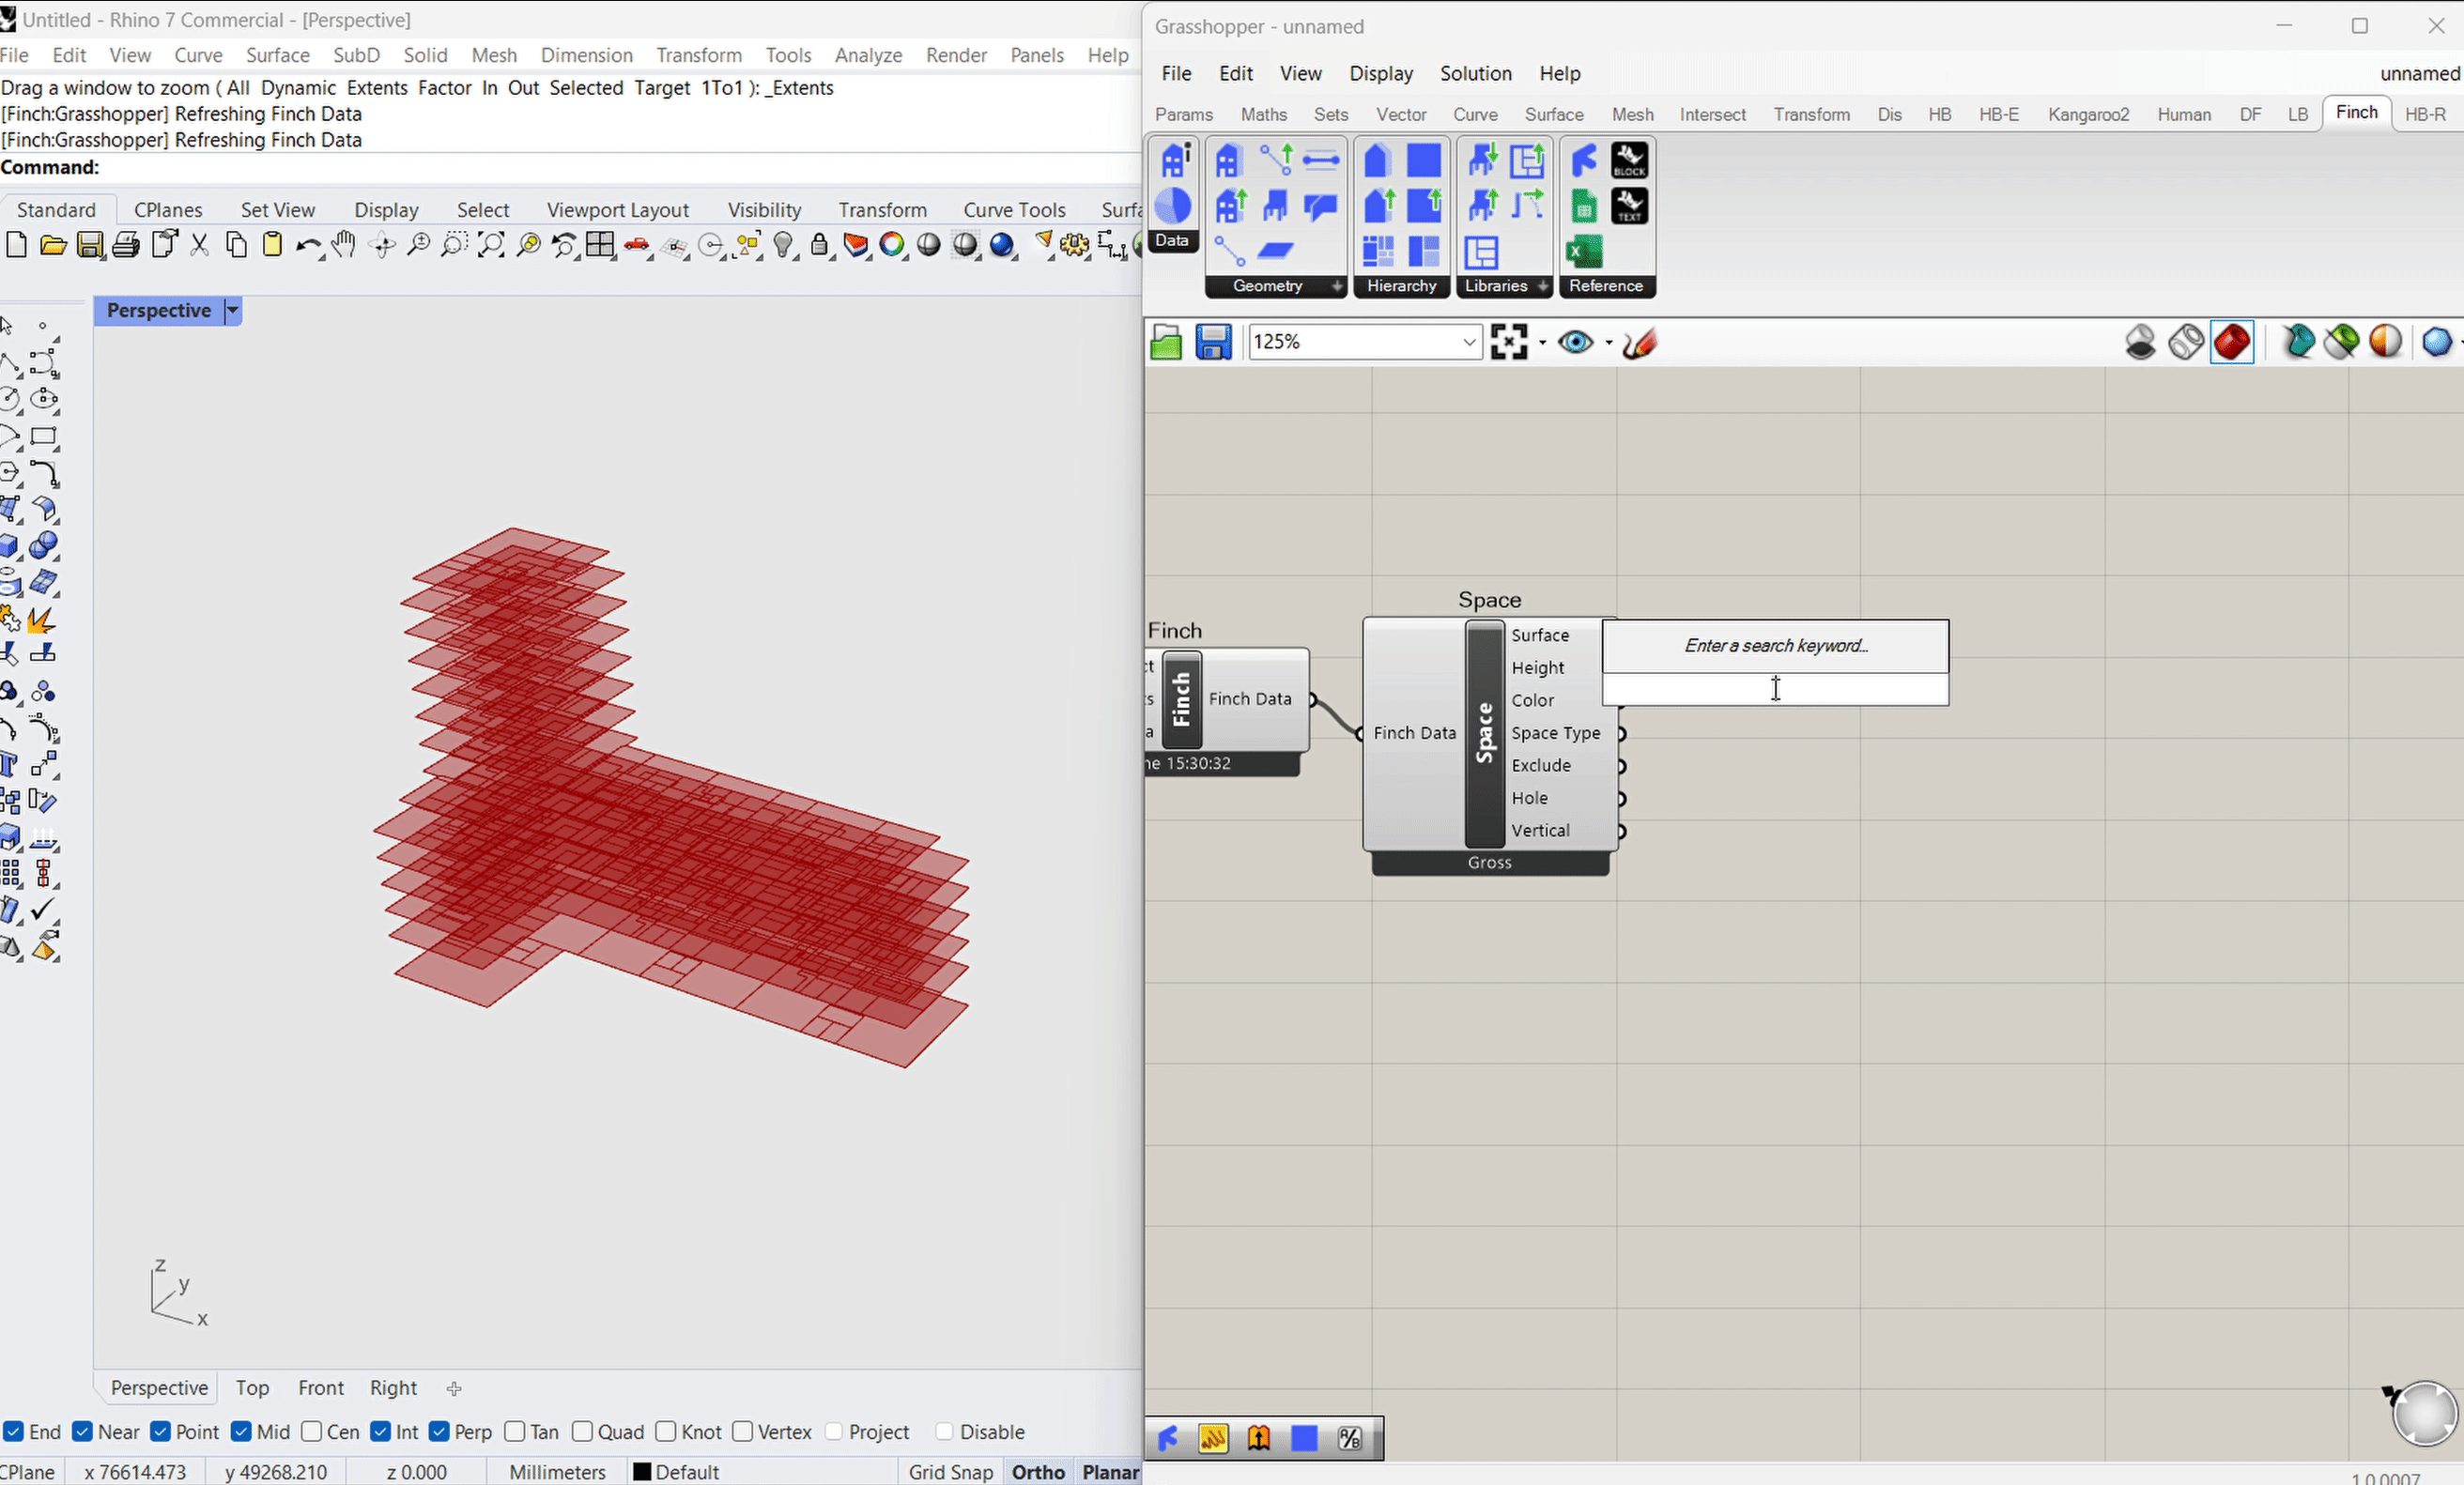This screenshot has height=1485, width=2464.
Task: Click the Block reference icon in Finch tab
Action: (x=1629, y=160)
